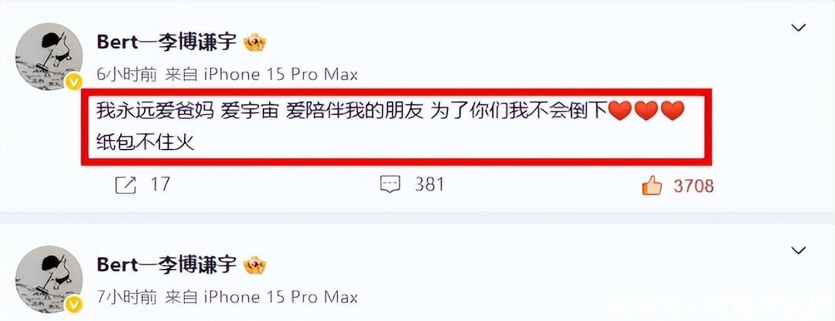Open the post timestamp 7小时前
Image resolution: width=835 pixels, height=321 pixels.
click(127, 297)
